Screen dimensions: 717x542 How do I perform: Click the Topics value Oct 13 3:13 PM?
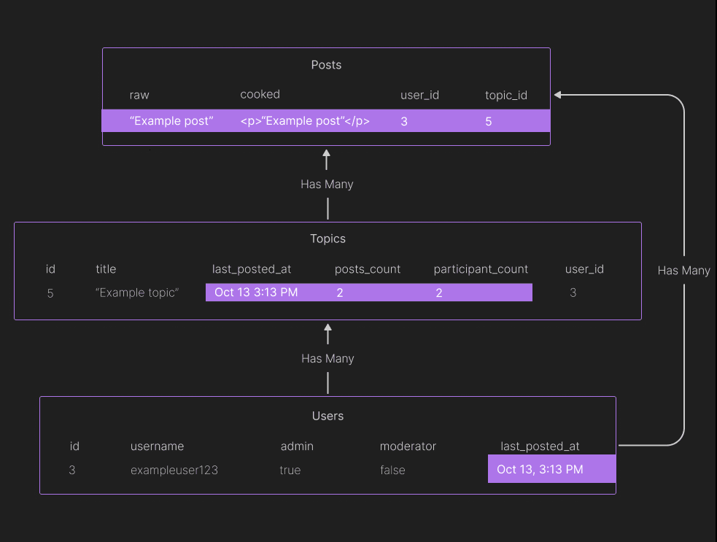click(x=256, y=293)
